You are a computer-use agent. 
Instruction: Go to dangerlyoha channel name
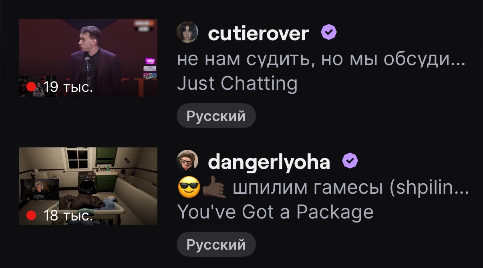click(269, 162)
